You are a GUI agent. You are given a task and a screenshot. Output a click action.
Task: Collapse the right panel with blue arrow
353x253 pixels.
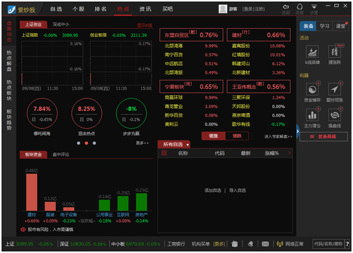point(298,131)
